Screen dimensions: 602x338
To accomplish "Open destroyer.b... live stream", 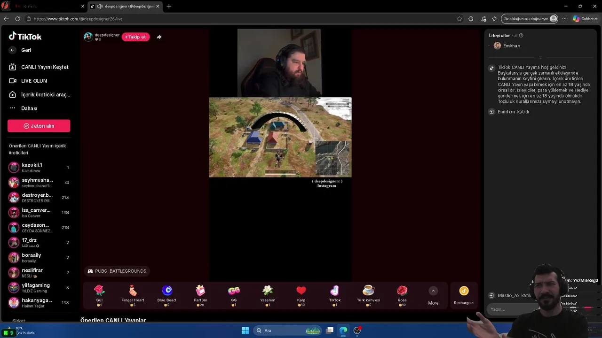I will (x=39, y=198).
